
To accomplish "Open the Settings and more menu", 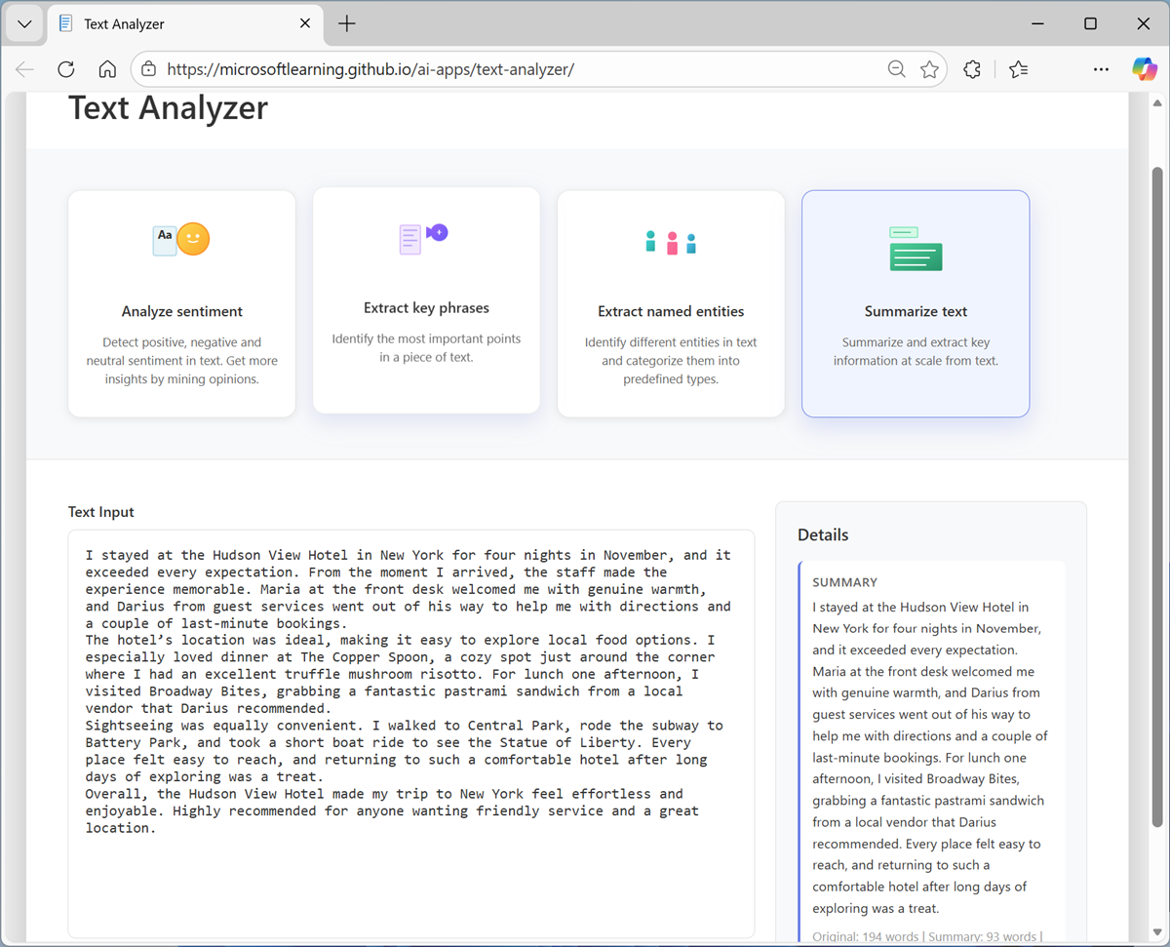I will click(x=1101, y=69).
